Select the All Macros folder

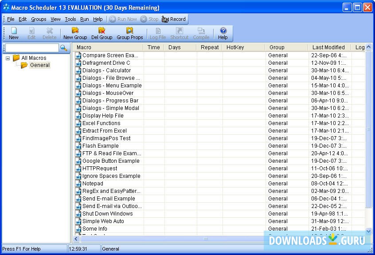[30, 58]
